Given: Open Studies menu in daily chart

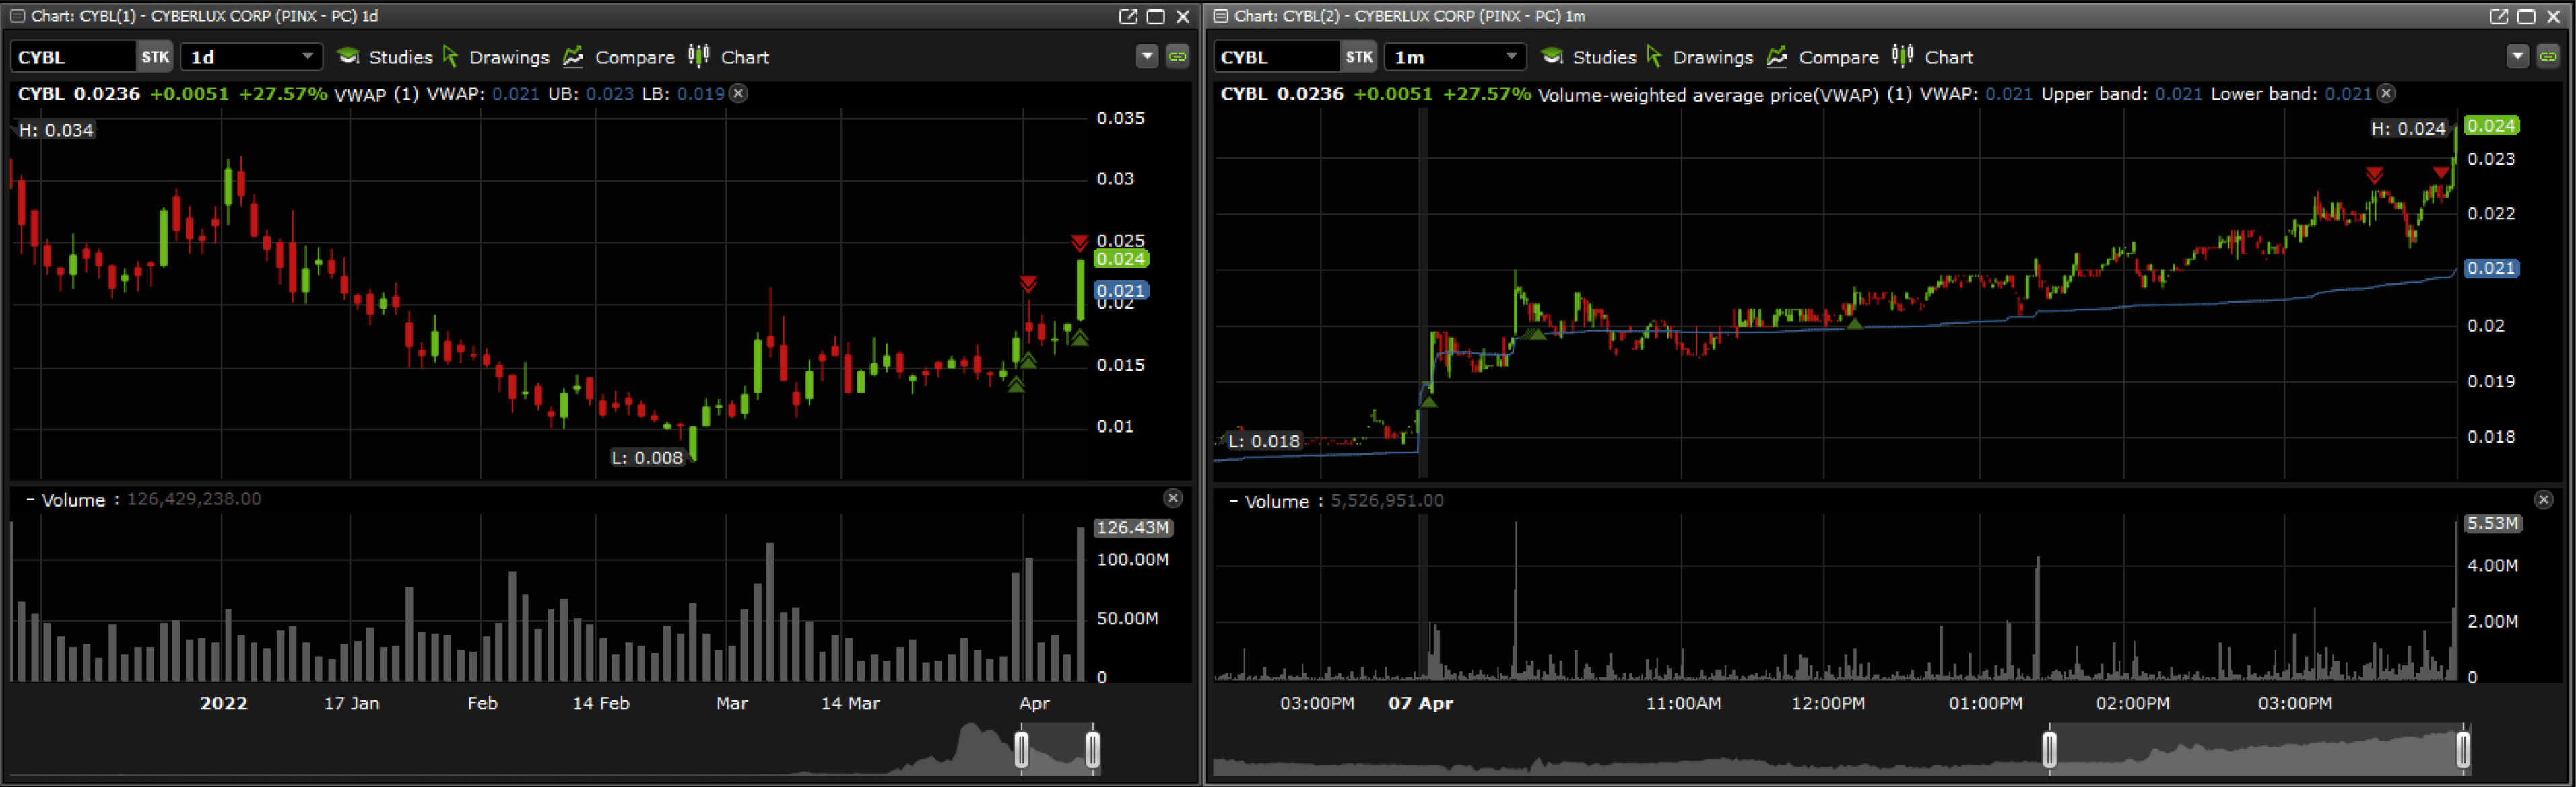Looking at the screenshot, I should click(x=399, y=57).
